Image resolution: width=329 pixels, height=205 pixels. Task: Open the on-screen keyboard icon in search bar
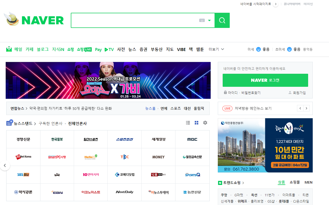pos(202,20)
